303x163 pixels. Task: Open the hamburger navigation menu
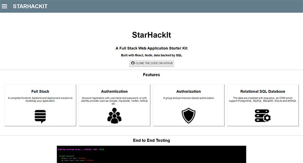(4, 7)
